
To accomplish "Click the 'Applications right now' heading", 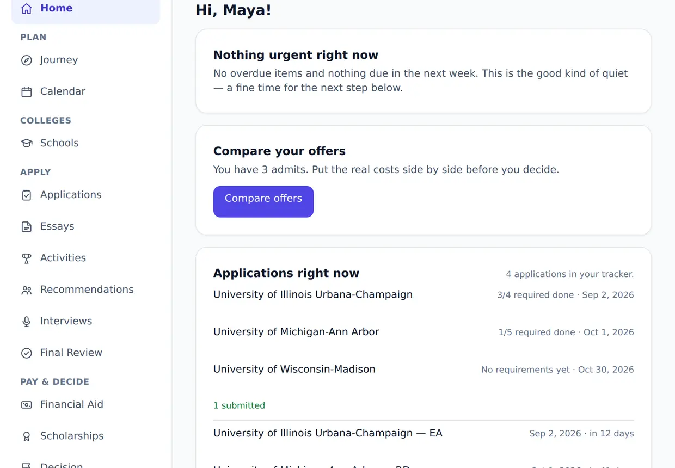I will click(286, 273).
